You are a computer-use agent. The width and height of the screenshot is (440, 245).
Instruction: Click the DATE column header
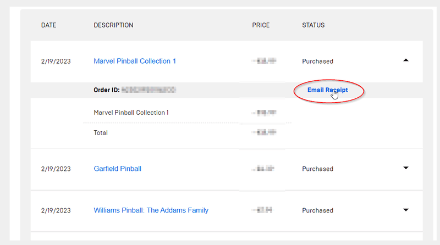(x=49, y=25)
